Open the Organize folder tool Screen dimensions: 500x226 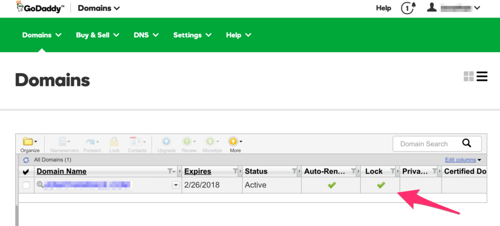(30, 144)
